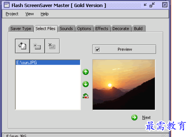Toggle the Preview checkbox

coord(98,49)
